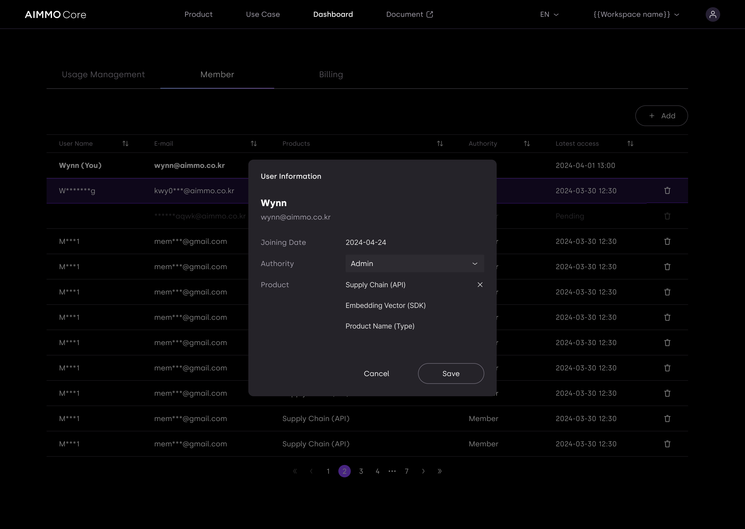Go to next page arrow in pagination

[423, 471]
